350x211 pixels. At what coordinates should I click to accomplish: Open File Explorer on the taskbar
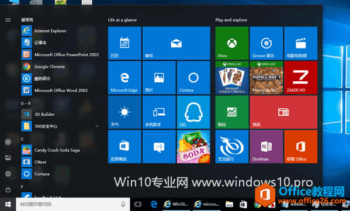(x=229, y=204)
